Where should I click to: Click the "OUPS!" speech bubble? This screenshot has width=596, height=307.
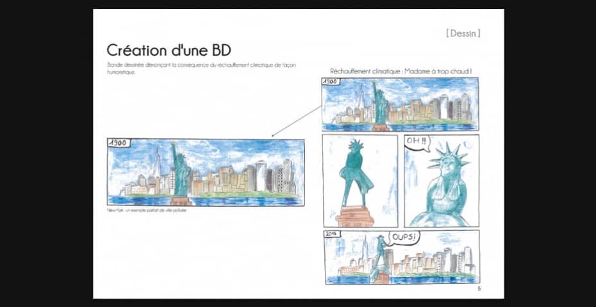[x=404, y=238]
